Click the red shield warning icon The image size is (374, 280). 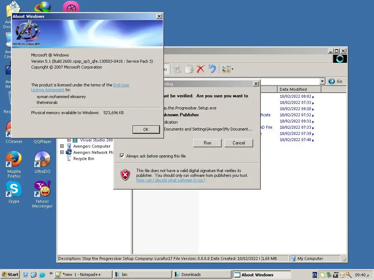point(125,175)
